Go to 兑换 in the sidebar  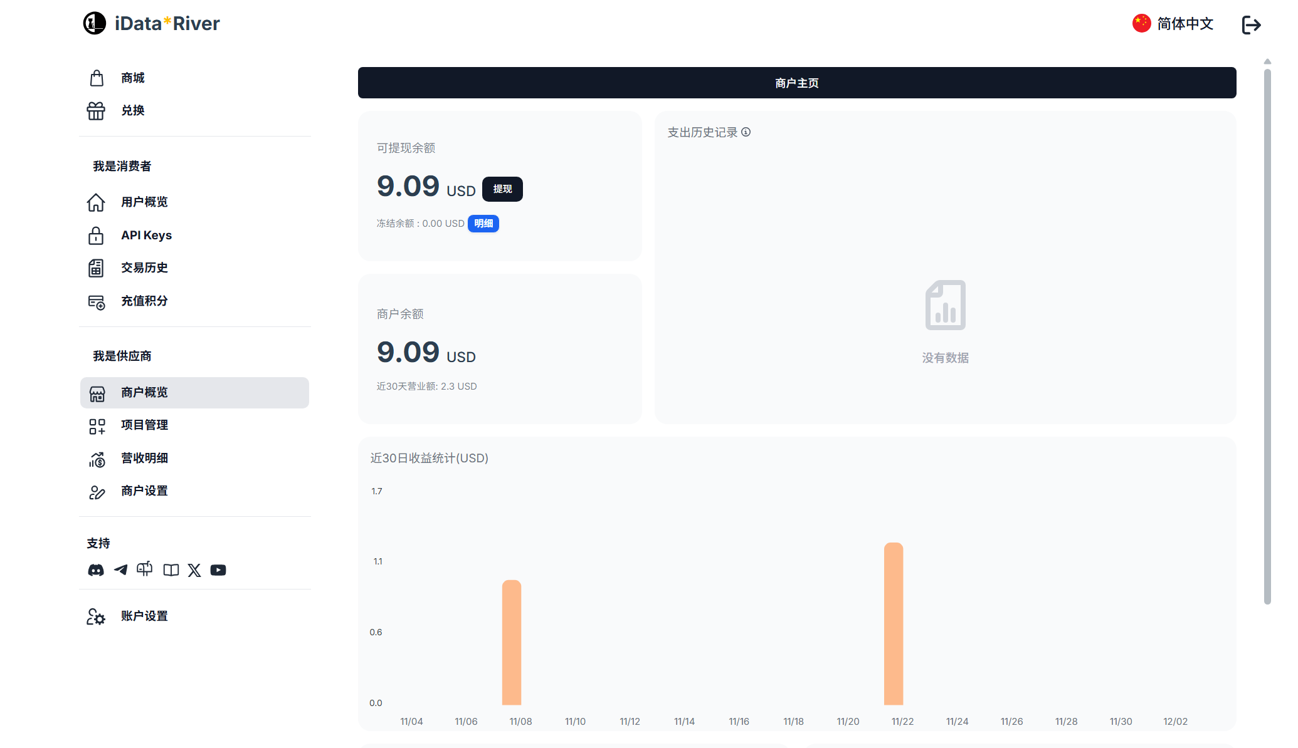(x=133, y=110)
